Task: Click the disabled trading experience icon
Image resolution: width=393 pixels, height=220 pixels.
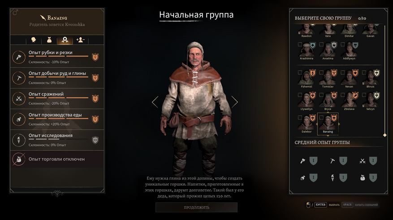Action: tap(19, 159)
